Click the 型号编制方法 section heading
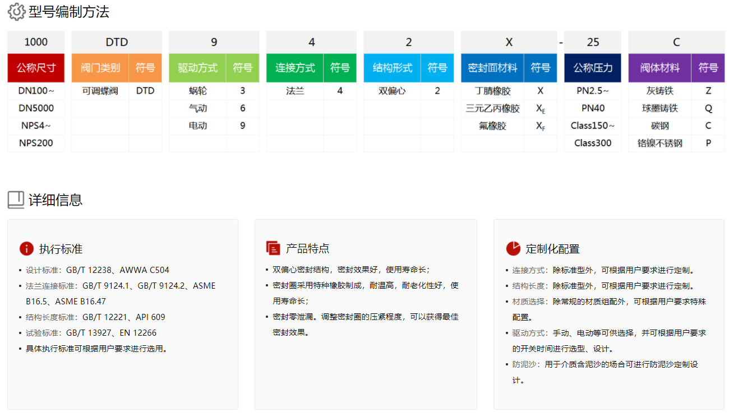 [69, 12]
